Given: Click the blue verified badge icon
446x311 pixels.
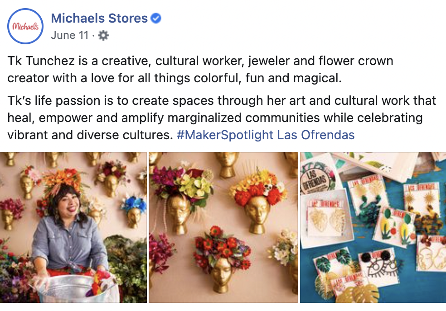Looking at the screenshot, I should coord(156,19).
